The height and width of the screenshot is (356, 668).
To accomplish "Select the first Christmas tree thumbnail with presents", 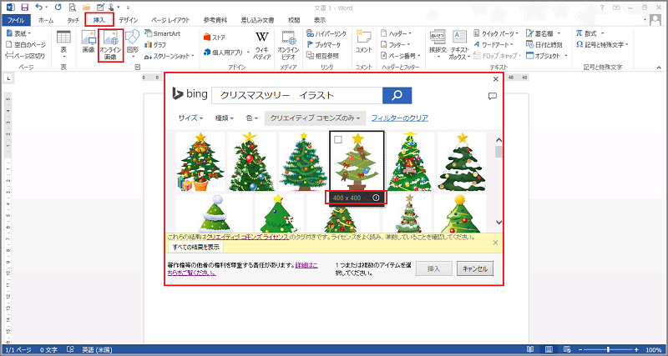I will tap(199, 162).
